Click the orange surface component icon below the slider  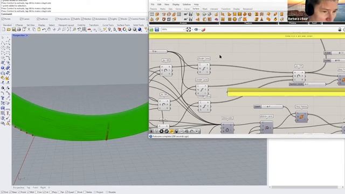(301, 116)
